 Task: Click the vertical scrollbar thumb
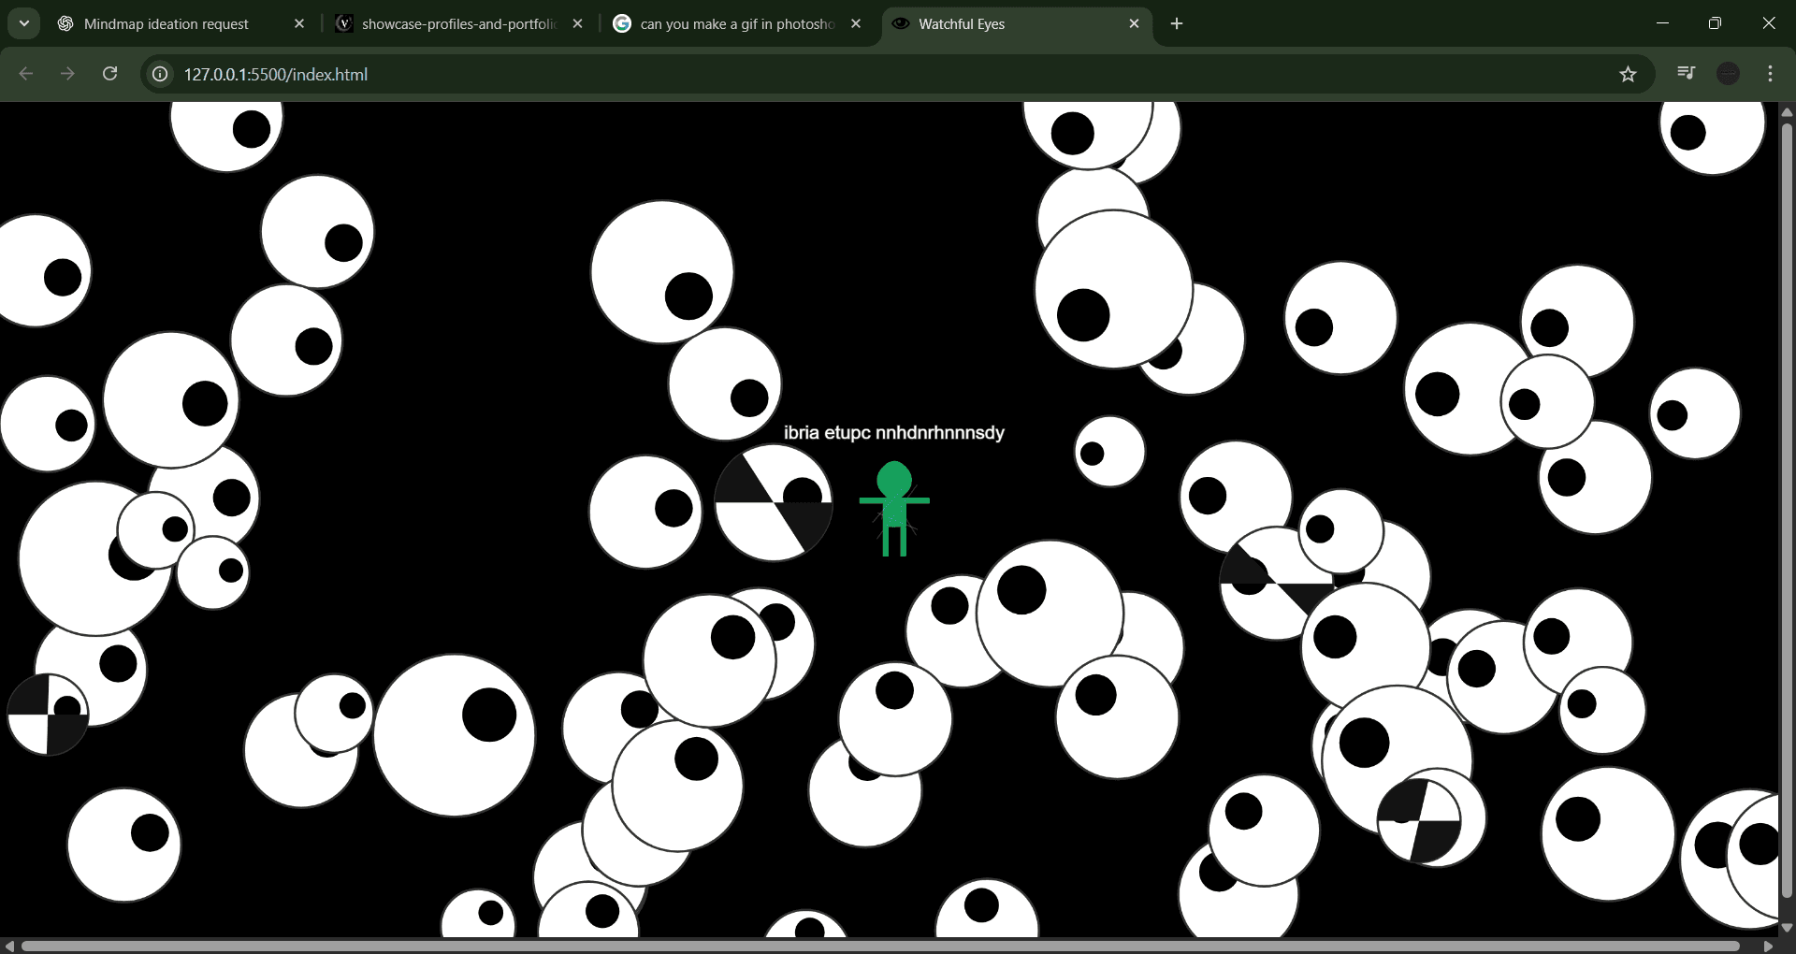coord(1787,510)
